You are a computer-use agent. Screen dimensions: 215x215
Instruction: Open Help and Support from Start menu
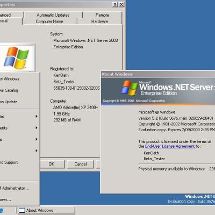(19, 162)
